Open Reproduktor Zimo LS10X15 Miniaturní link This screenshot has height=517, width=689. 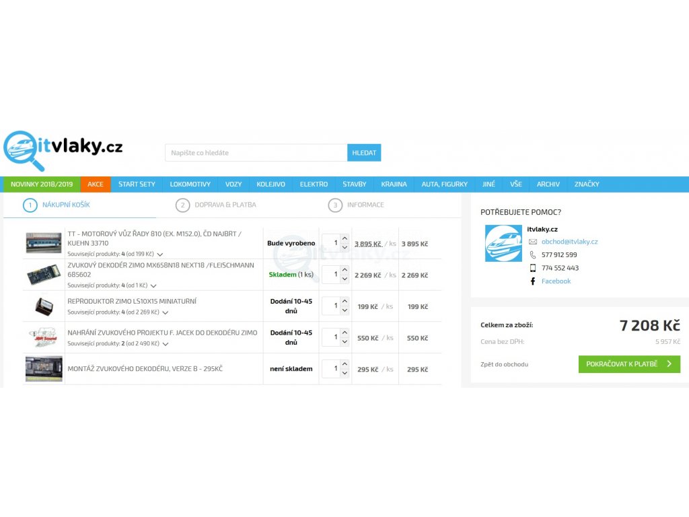pos(132,301)
